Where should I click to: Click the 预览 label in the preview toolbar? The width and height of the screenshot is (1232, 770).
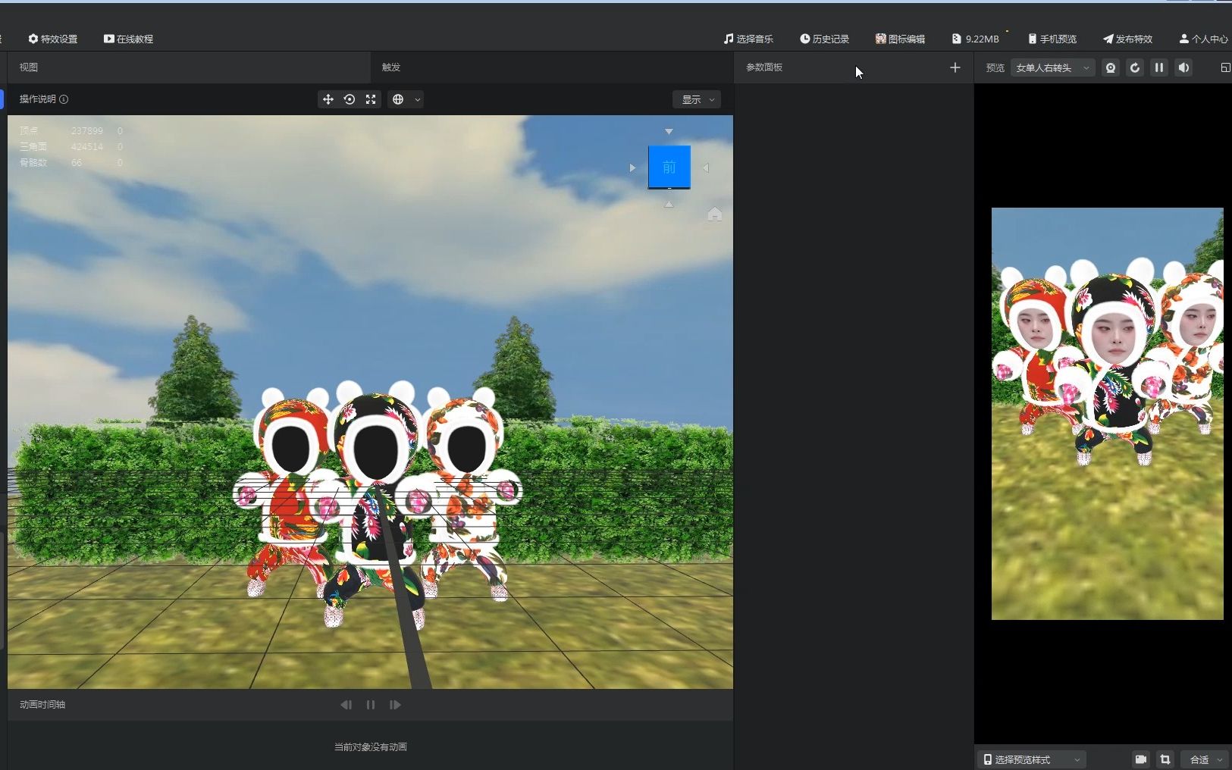point(995,68)
